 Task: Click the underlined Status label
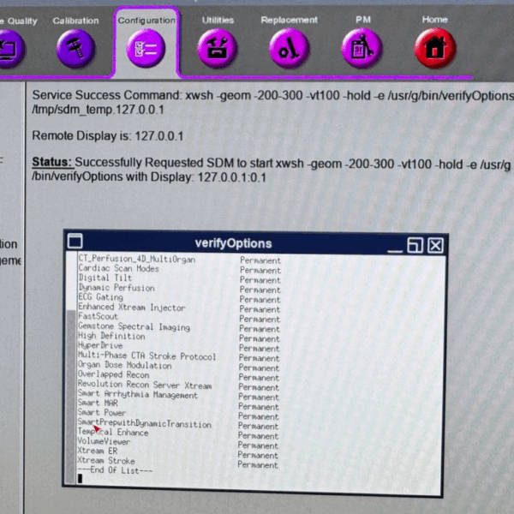tap(52, 163)
